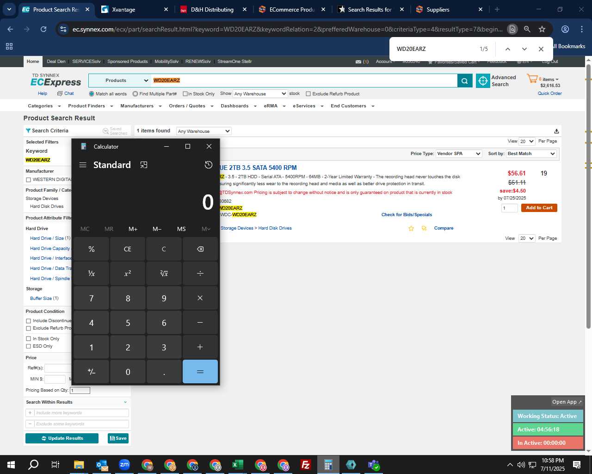
Task: Bookmark this page star icon
Action: point(542,29)
